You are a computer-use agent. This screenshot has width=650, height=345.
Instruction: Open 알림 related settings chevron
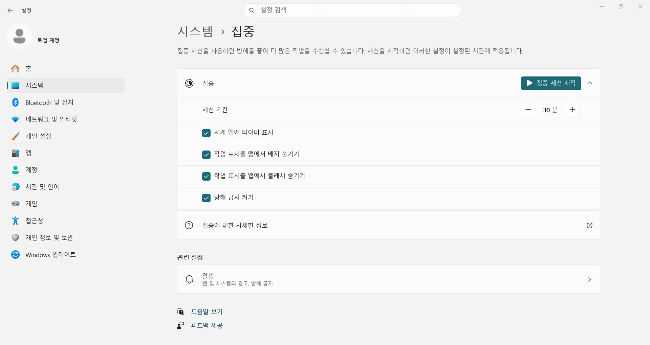pos(589,279)
